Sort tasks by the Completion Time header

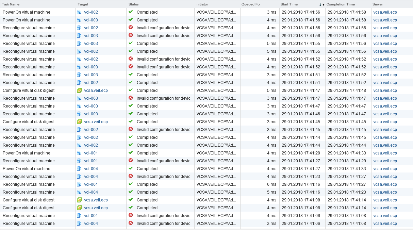tap(340, 4)
